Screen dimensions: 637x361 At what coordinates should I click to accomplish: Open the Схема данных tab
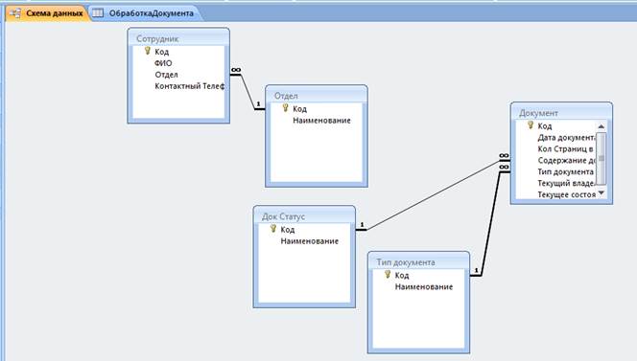pos(46,13)
